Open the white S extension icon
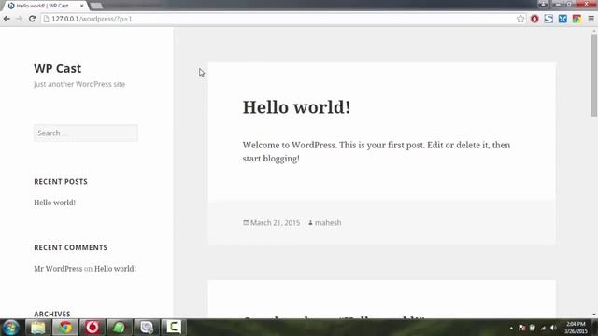Viewport: 598px width, 336px height. click(x=548, y=19)
